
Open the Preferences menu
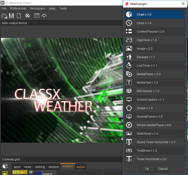pos(18,9)
